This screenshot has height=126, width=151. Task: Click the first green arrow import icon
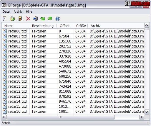tap(43, 19)
